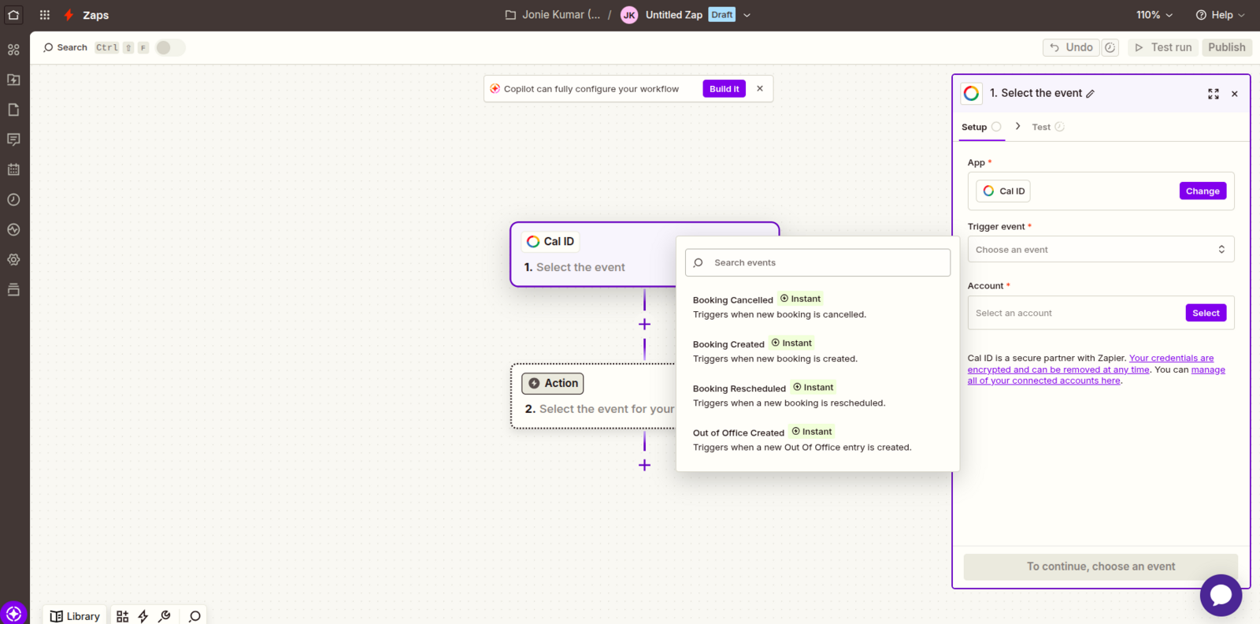Screen dimensions: 1260x624
Task: Open the credentials are encrypted link
Action: [x=1091, y=363]
